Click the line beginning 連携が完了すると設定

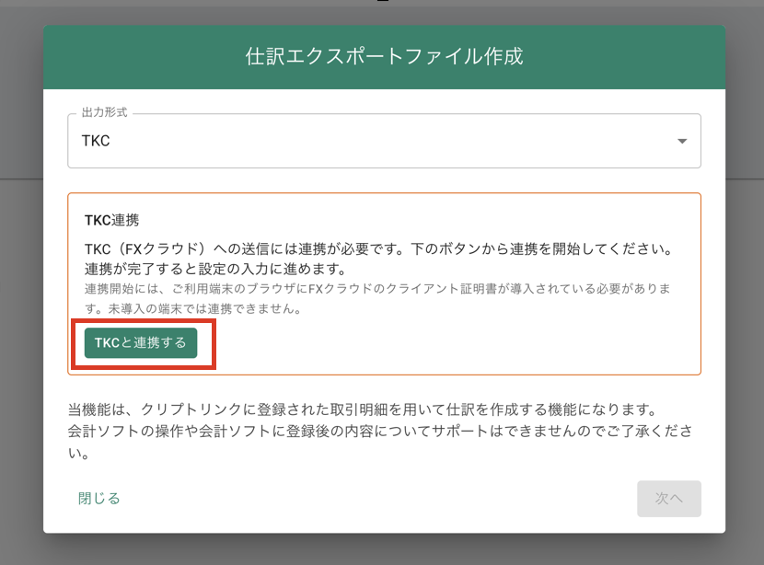(x=215, y=269)
